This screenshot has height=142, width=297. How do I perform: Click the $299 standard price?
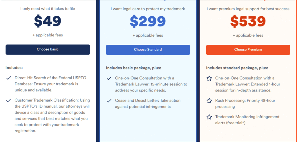(148, 21)
